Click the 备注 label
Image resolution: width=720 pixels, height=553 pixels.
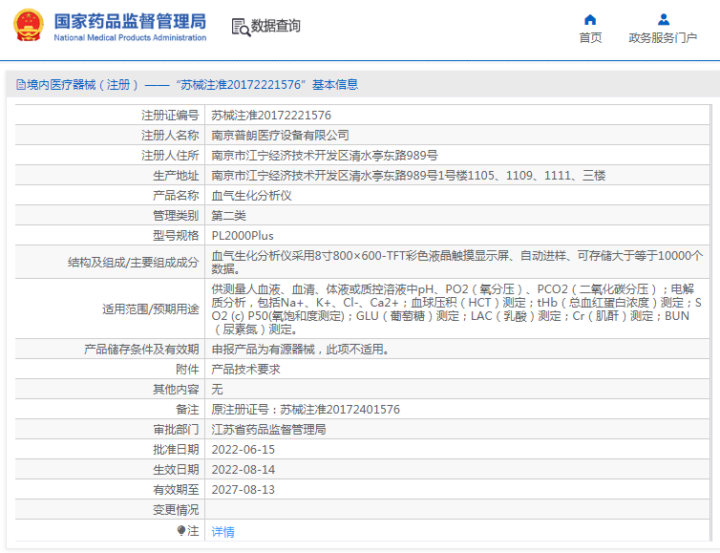click(187, 409)
